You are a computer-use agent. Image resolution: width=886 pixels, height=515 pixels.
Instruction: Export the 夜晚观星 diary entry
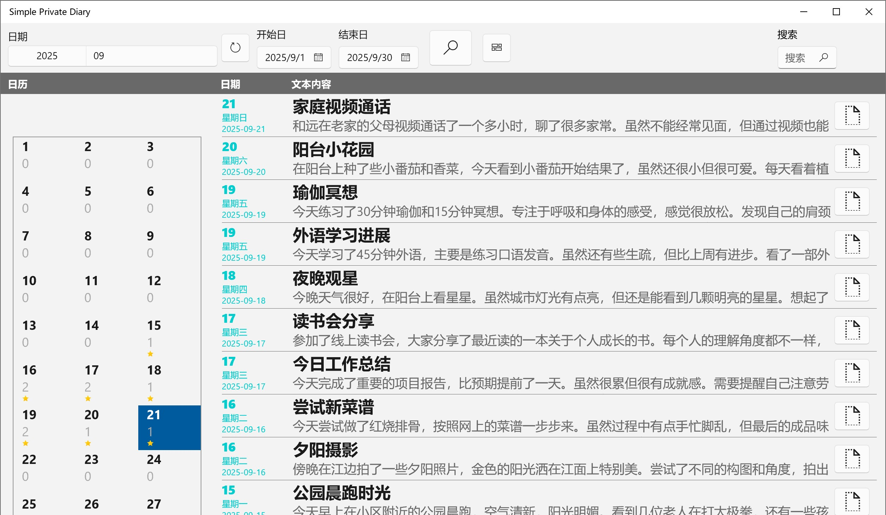pyautogui.click(x=852, y=287)
